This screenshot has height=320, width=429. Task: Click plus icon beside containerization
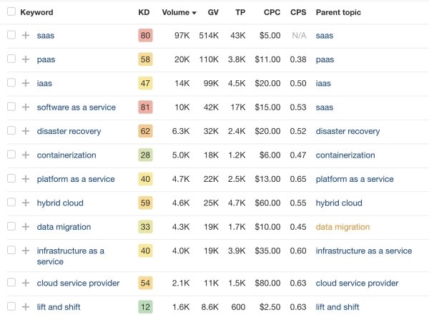[x=26, y=155]
